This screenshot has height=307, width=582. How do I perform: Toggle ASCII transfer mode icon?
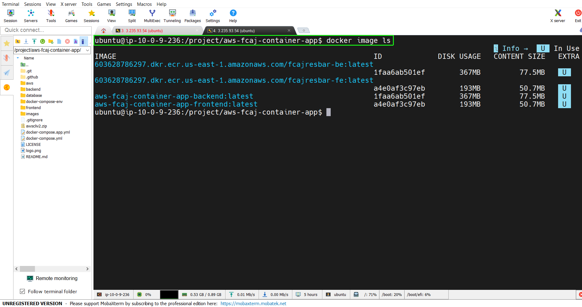tap(76, 41)
